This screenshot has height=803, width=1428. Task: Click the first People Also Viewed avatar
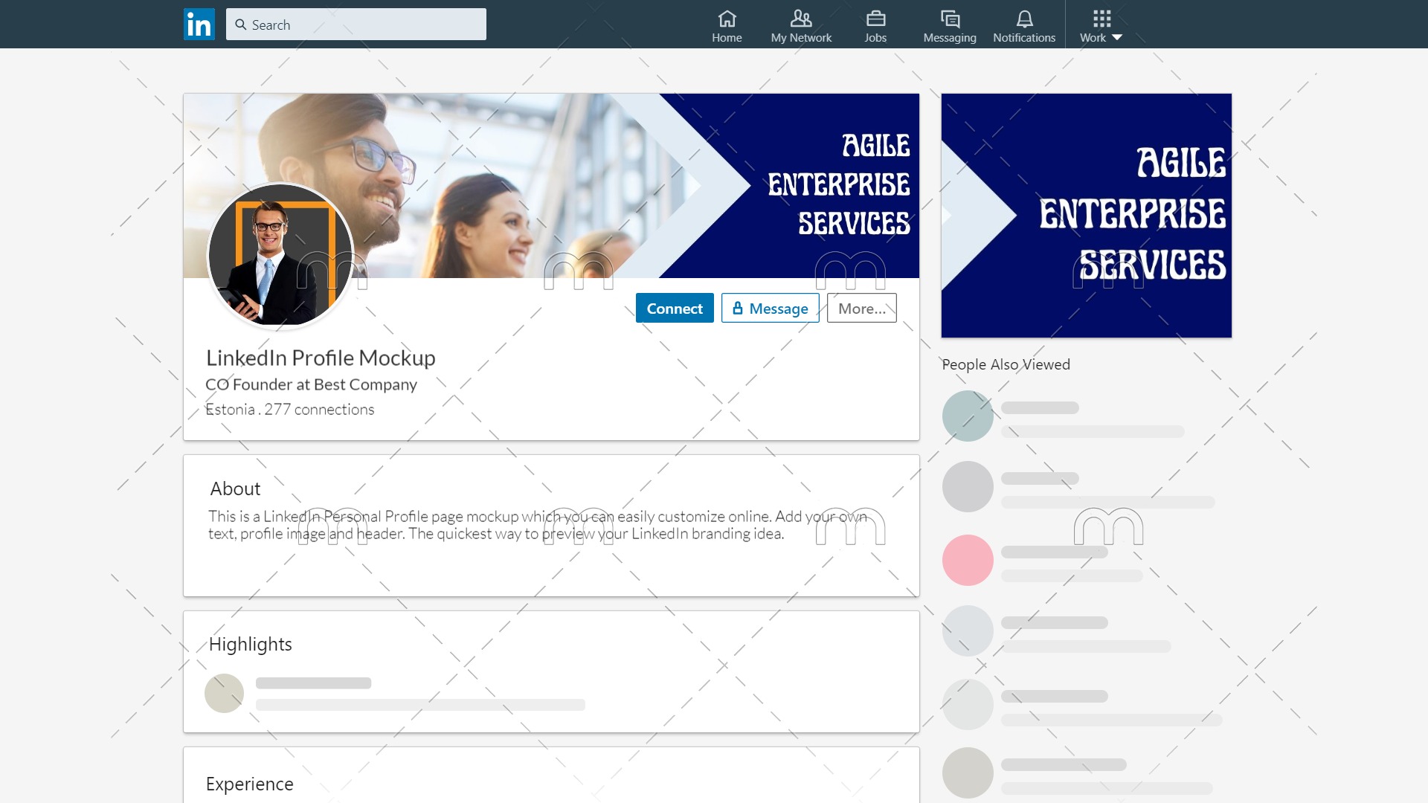pos(967,416)
